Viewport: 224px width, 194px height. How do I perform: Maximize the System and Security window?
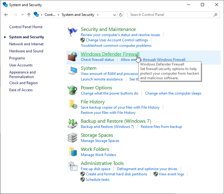[202, 5]
